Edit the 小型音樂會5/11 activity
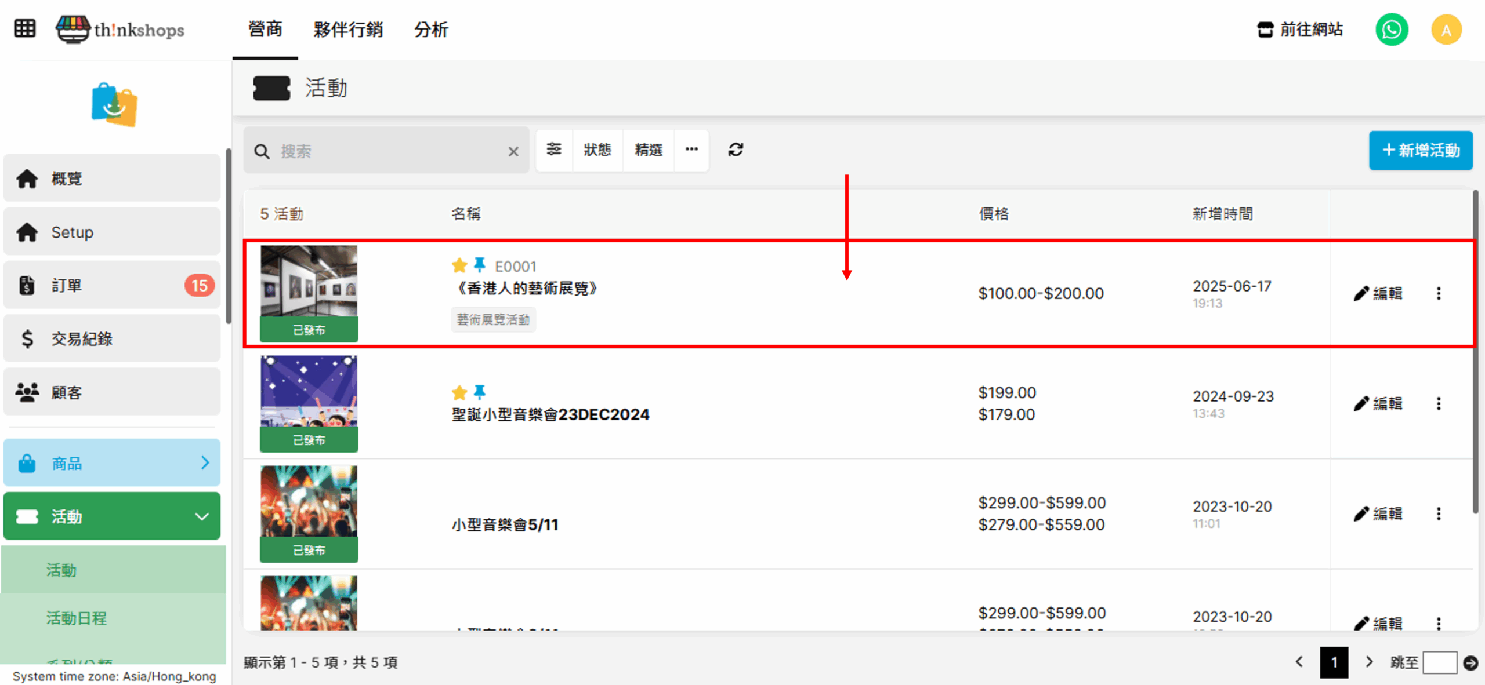1485x685 pixels. tap(1378, 513)
